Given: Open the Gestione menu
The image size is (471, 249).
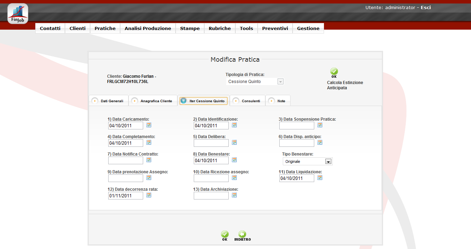Looking at the screenshot, I should click(x=308, y=28).
